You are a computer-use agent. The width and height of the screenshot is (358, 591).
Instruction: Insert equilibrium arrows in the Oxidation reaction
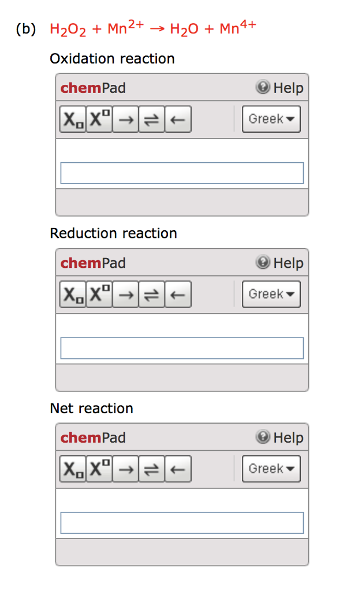click(151, 119)
